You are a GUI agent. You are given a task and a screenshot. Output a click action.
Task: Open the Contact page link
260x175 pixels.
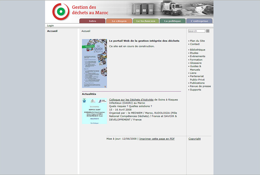click(195, 44)
